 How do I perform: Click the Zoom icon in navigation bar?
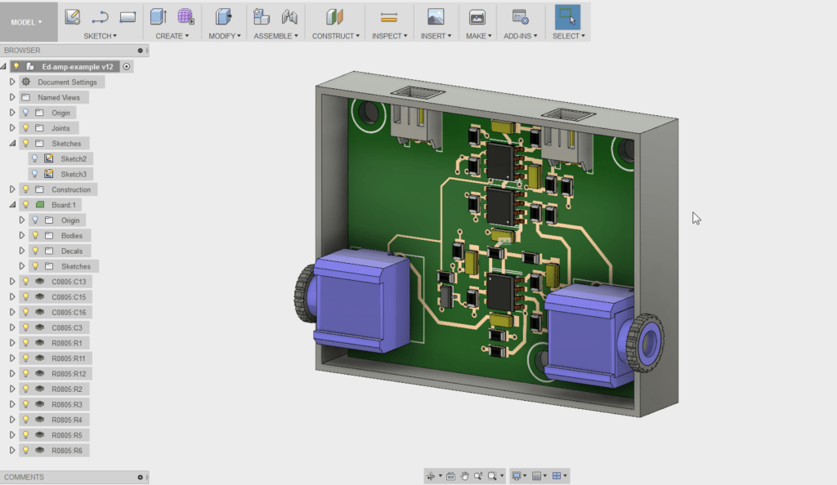(x=478, y=476)
